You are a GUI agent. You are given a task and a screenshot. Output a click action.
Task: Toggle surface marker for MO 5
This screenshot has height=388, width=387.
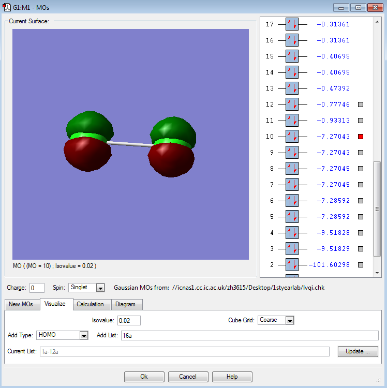pos(361,217)
